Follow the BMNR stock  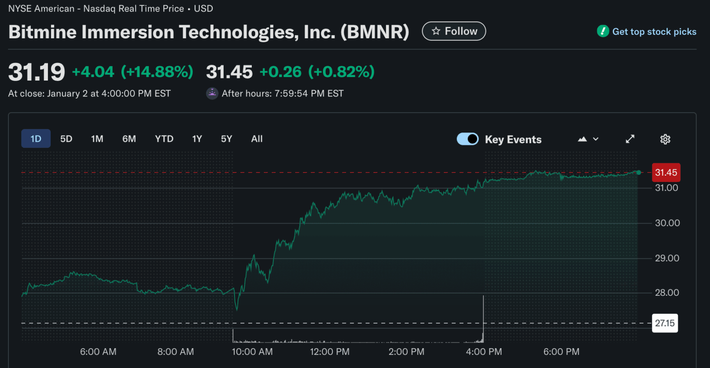[x=454, y=31]
